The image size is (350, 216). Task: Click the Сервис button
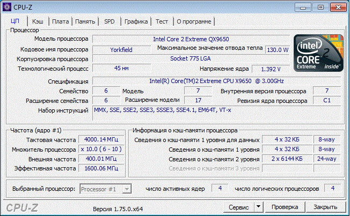click(238, 207)
